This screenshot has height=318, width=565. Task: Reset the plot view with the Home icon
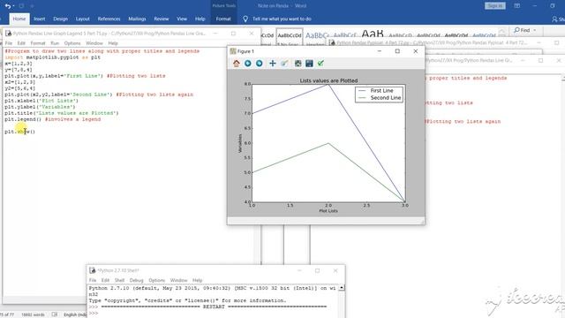(236, 64)
